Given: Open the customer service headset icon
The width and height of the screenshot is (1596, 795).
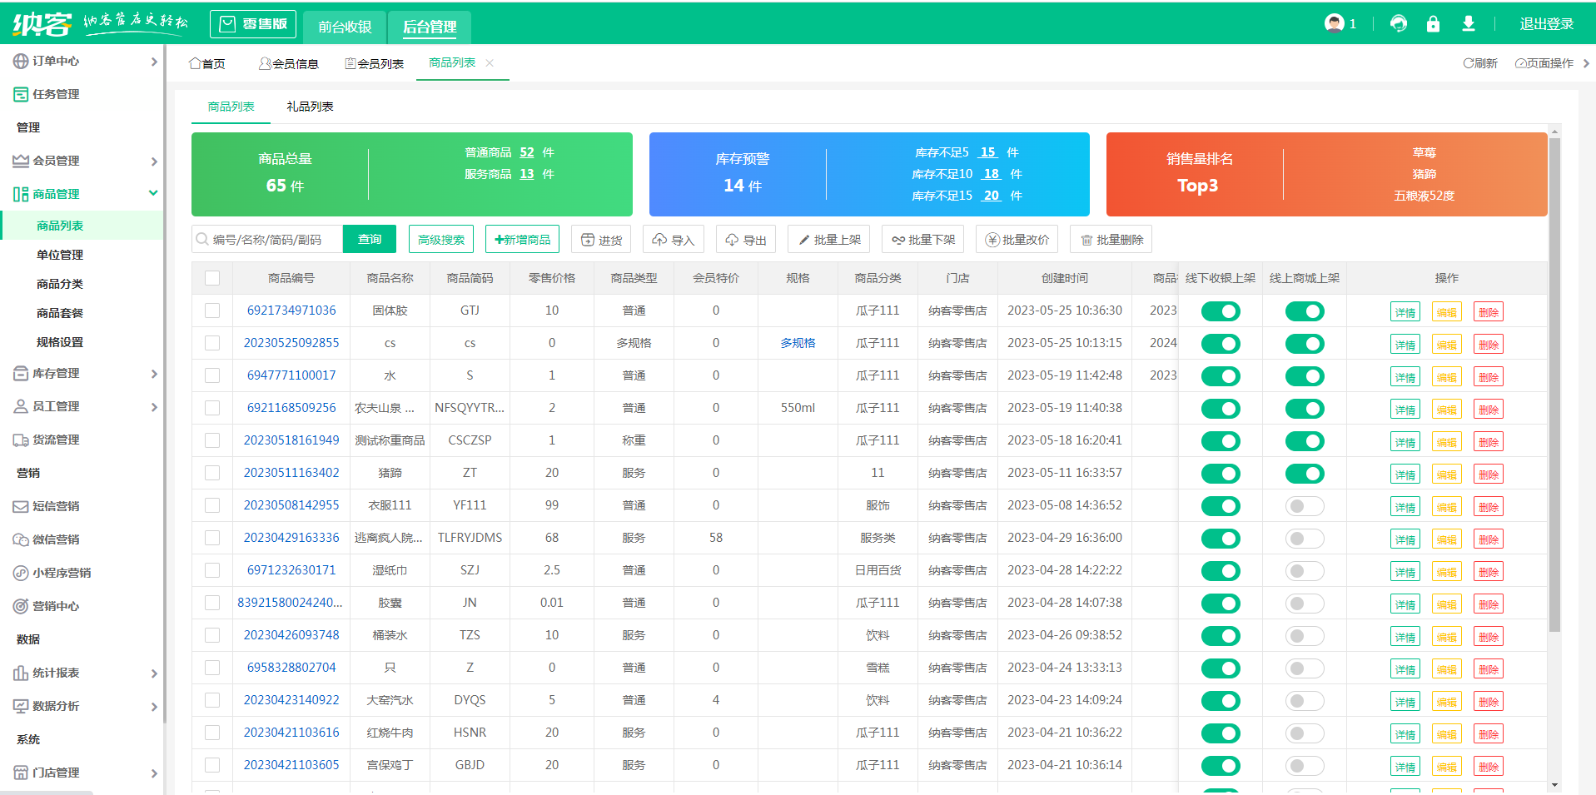Looking at the screenshot, I should click(1399, 23).
